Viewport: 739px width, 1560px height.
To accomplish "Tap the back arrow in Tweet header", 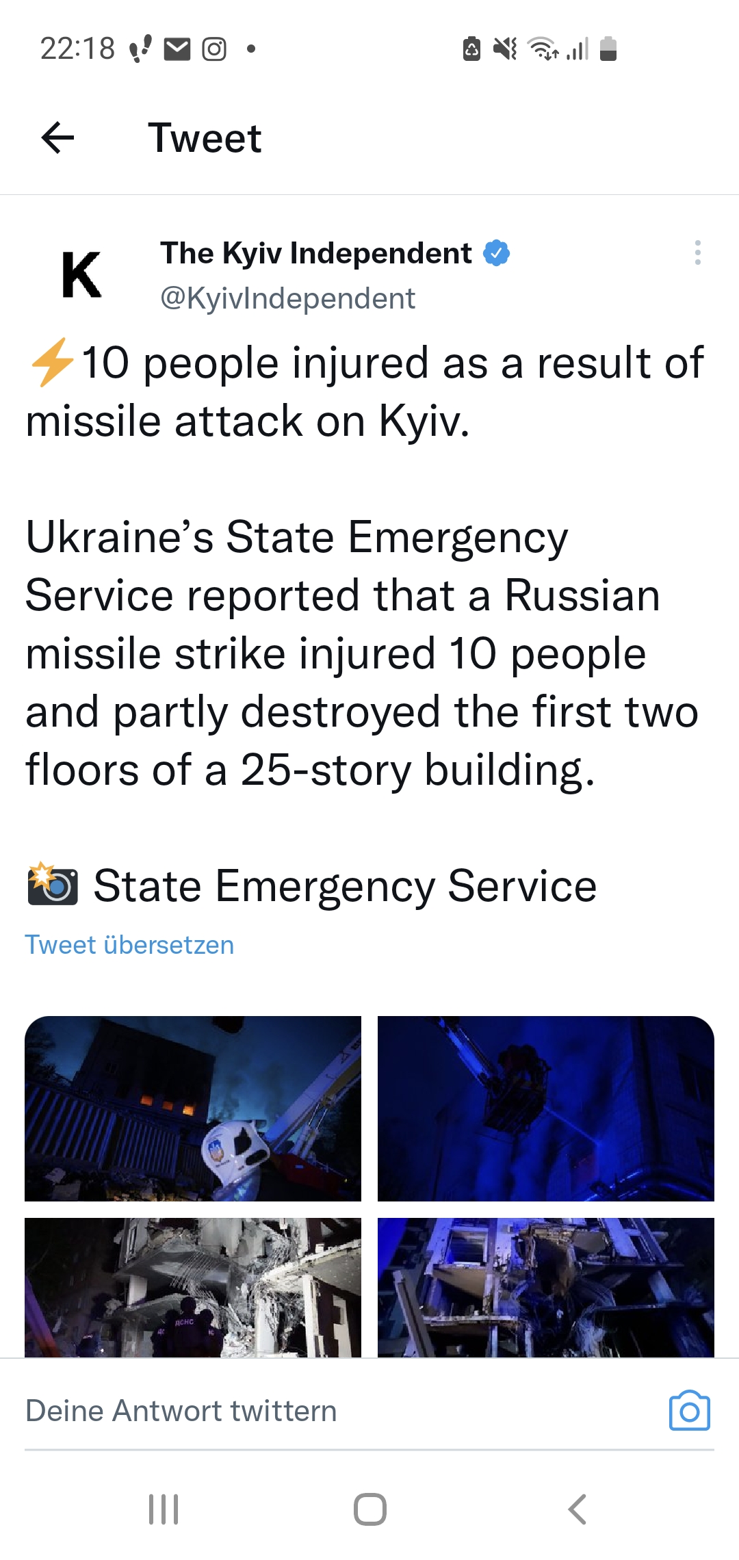I will (57, 138).
